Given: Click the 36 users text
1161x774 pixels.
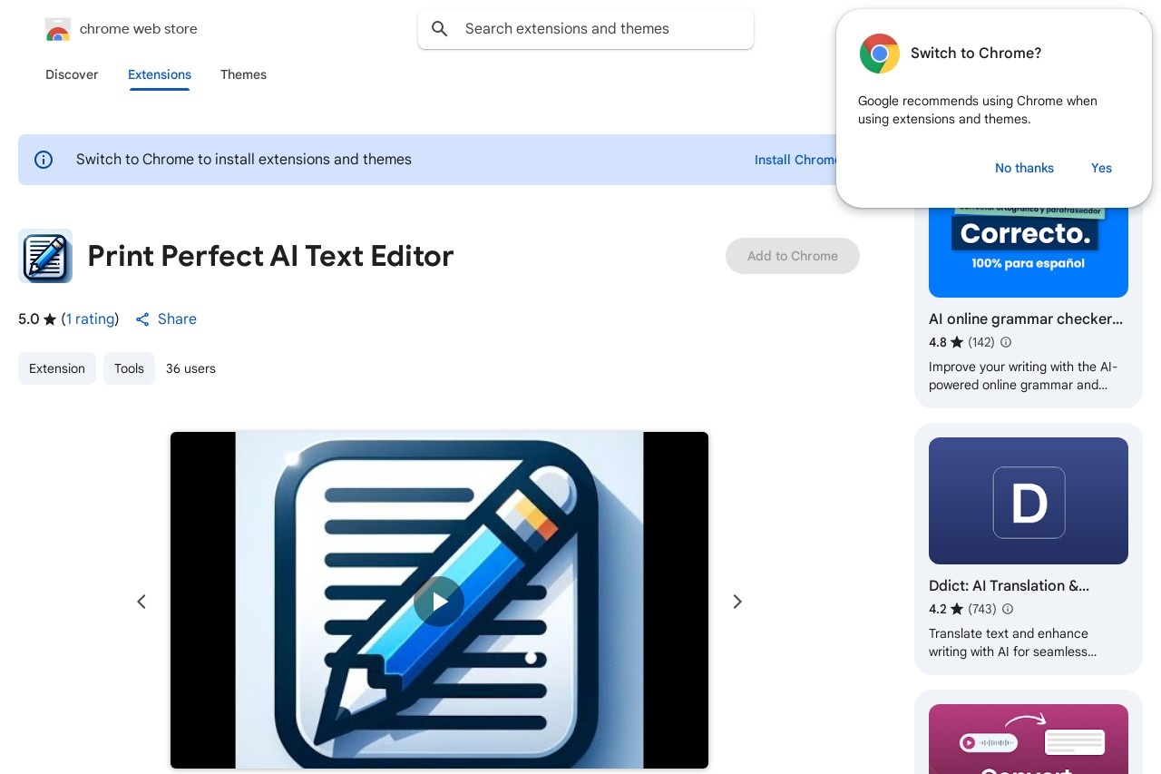Looking at the screenshot, I should coord(190,368).
